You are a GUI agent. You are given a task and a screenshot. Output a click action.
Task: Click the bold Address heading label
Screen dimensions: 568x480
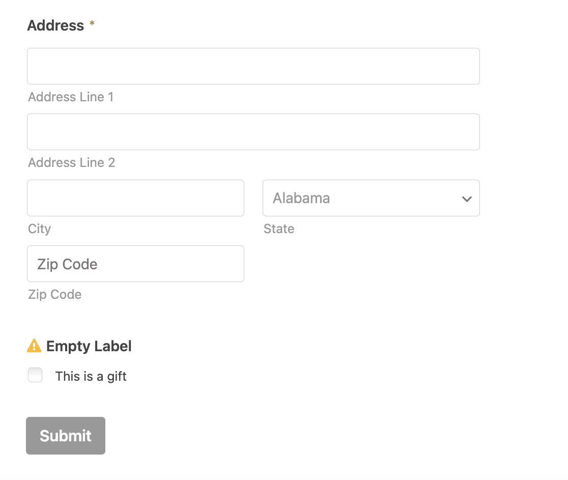55,25
